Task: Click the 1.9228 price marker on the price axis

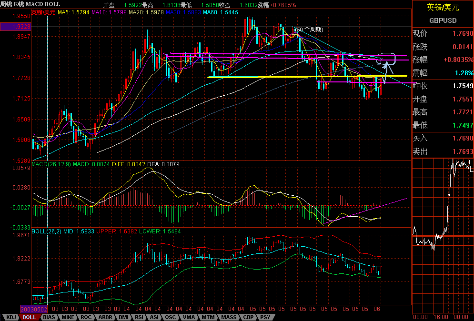Action: click(16, 27)
